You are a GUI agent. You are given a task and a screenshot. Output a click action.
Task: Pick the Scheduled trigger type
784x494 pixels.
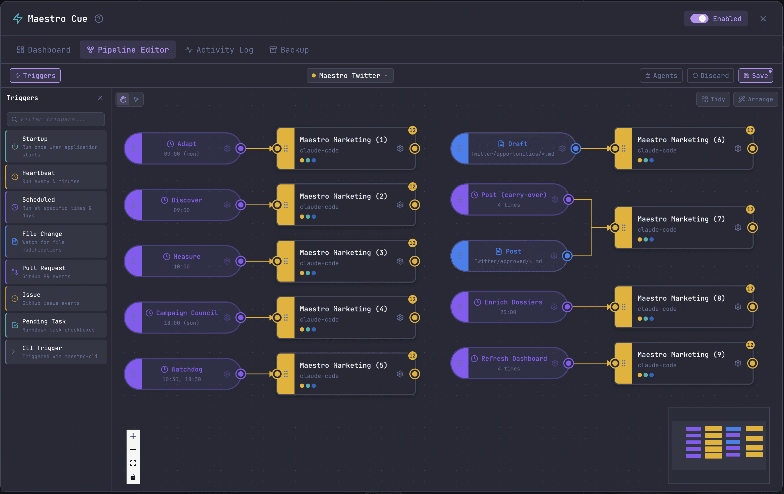[56, 207]
